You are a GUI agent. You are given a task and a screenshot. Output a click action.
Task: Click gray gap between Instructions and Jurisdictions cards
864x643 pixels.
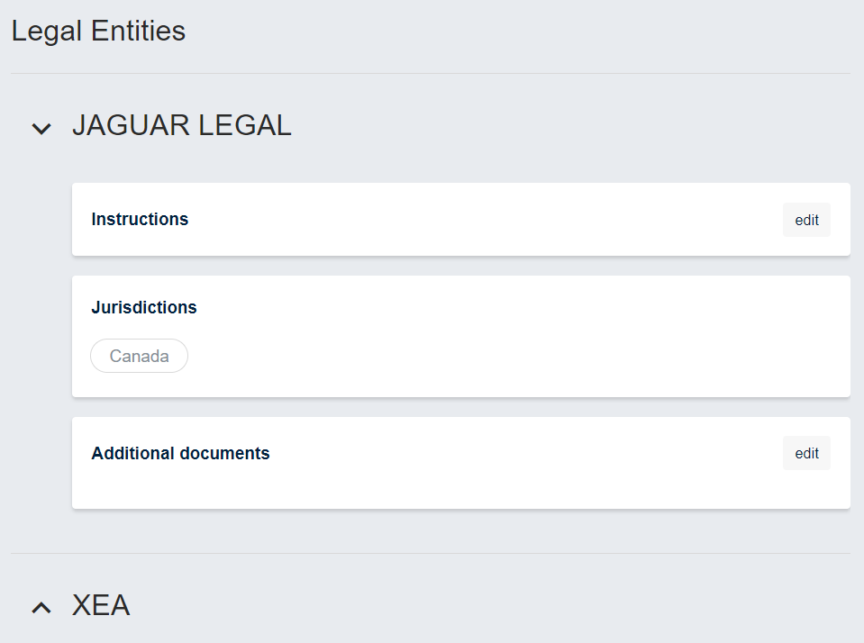tap(461, 266)
